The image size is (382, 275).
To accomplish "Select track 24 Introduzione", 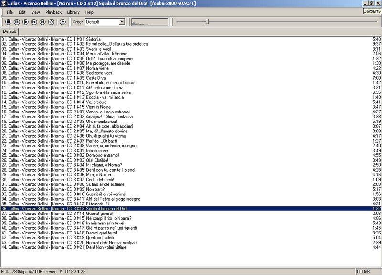I will (191, 151).
